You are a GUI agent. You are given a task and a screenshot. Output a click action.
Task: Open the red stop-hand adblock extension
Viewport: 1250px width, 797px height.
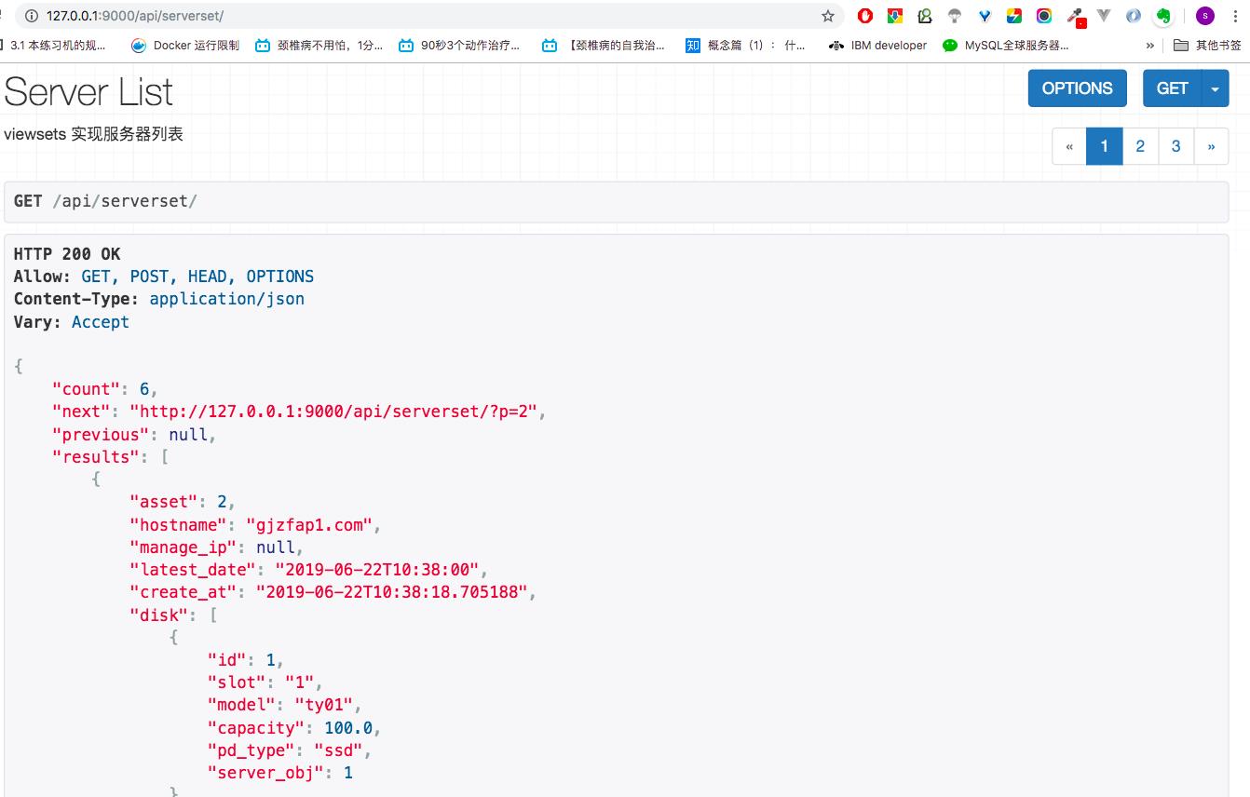point(865,16)
